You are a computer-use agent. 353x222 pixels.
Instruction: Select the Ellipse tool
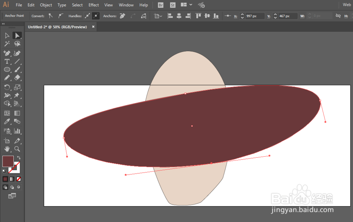click(7, 70)
